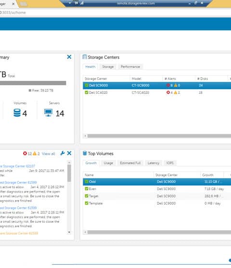Switch to the Health tab

[x=90, y=67]
